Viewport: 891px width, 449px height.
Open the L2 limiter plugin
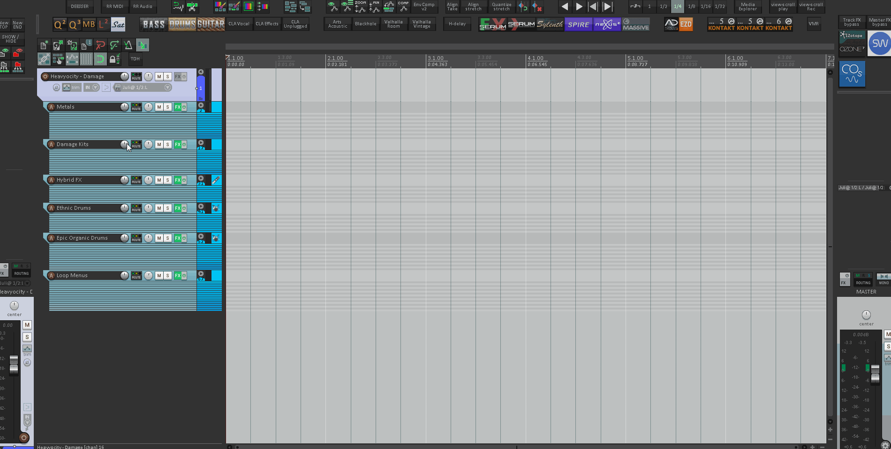coord(103,24)
